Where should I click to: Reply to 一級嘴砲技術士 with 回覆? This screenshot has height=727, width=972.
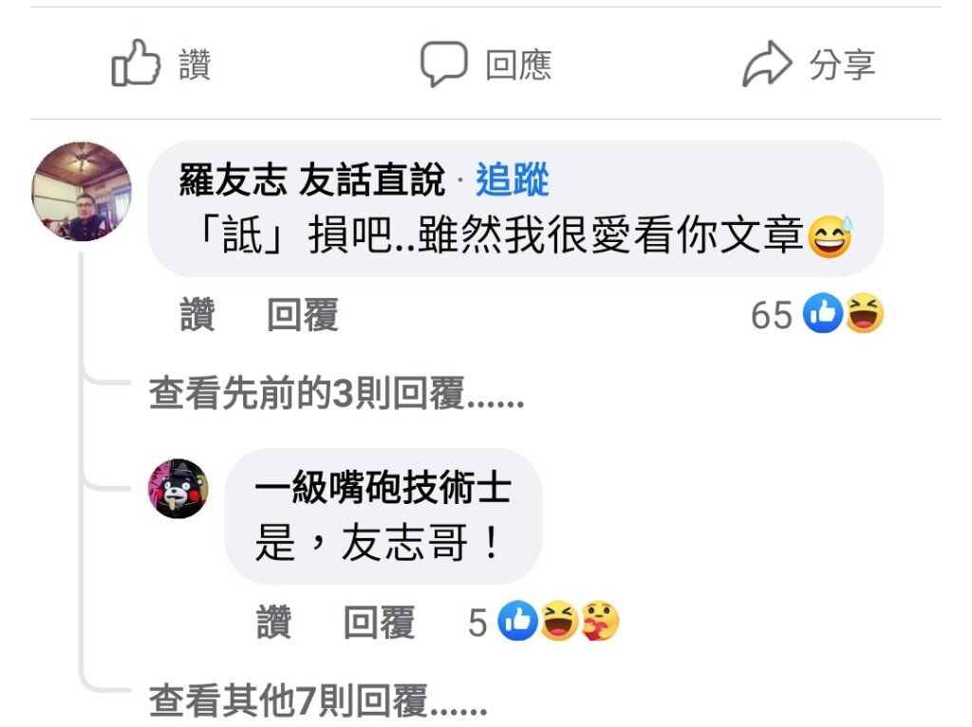[x=380, y=623]
